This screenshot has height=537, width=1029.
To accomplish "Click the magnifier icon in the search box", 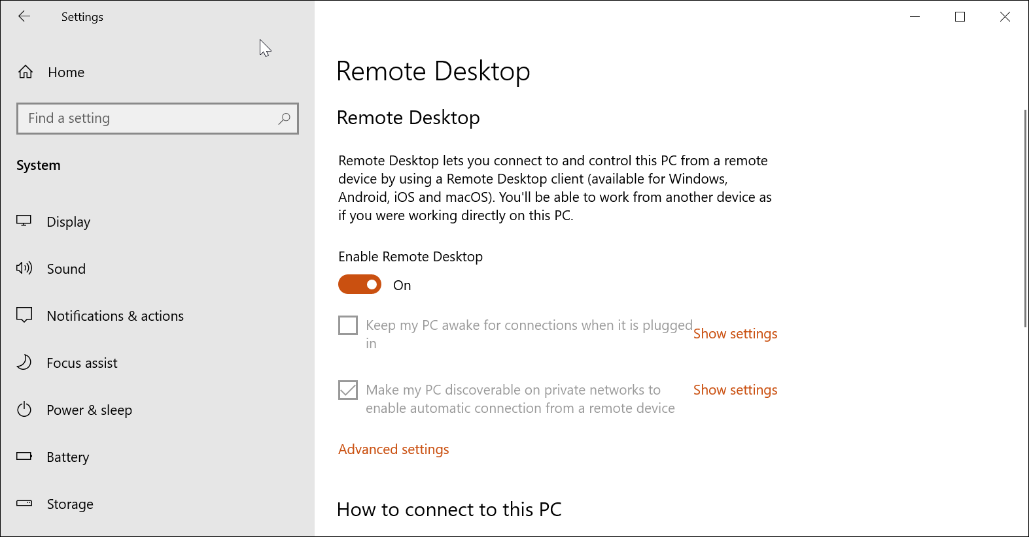I will tap(285, 118).
